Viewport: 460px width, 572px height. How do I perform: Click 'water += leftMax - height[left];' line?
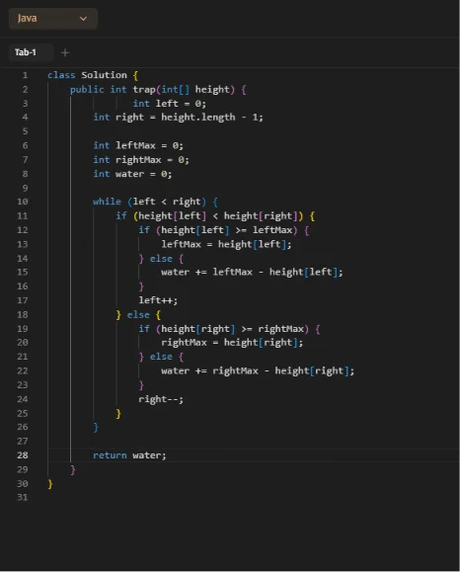(x=252, y=272)
